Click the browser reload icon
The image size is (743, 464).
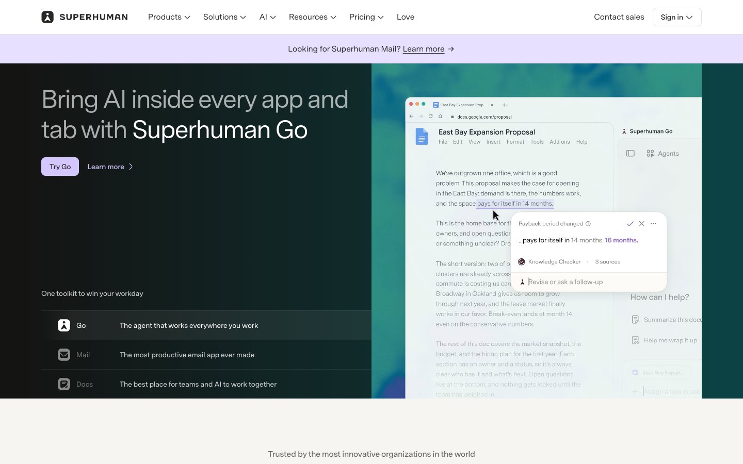tap(430, 117)
